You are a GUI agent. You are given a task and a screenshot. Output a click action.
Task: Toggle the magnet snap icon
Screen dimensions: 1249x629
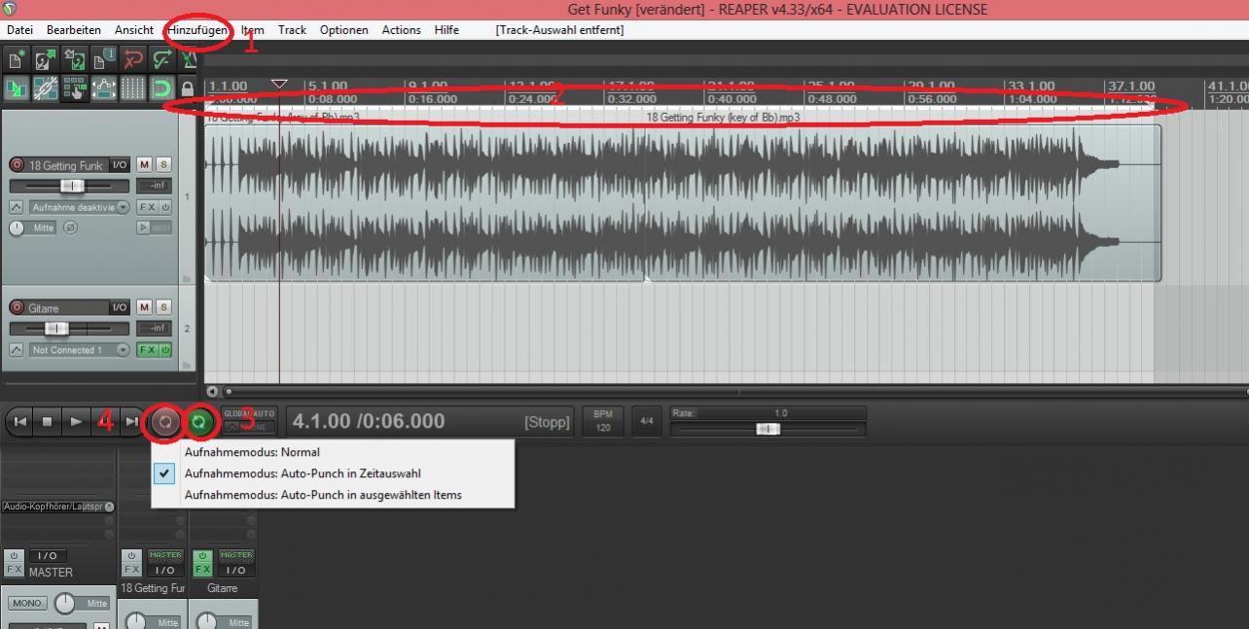click(x=161, y=88)
